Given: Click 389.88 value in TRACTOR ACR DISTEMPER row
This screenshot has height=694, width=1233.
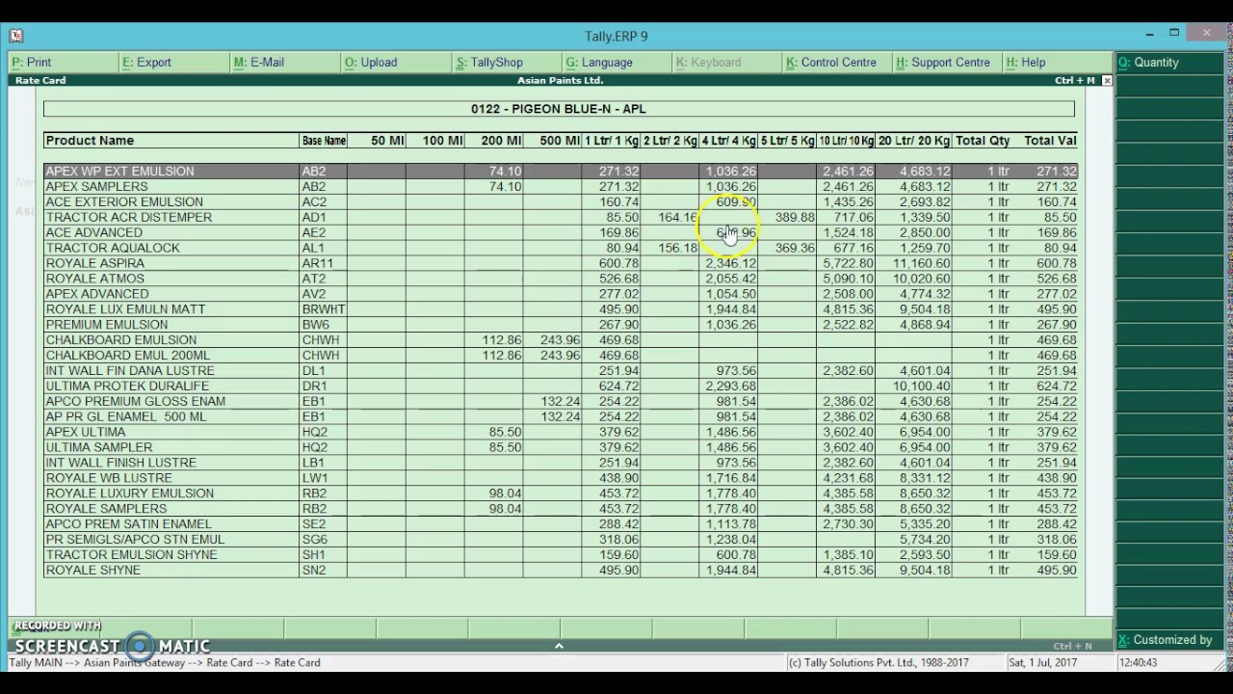Looking at the screenshot, I should click(795, 217).
